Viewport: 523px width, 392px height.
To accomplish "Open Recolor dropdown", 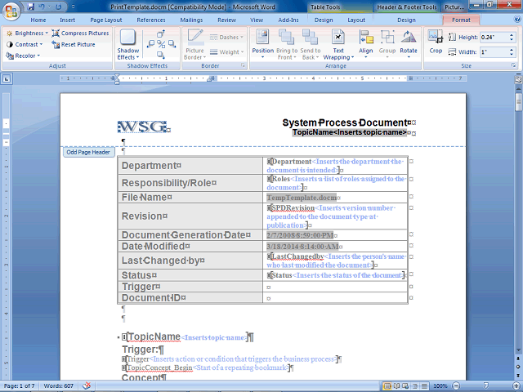I will pyautogui.click(x=23, y=56).
